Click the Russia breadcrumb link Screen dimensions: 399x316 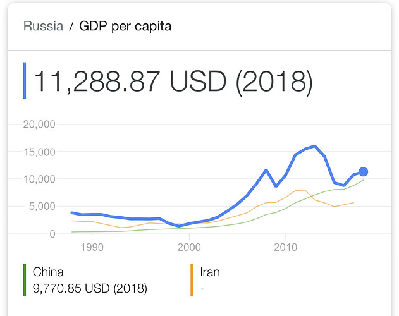(43, 27)
